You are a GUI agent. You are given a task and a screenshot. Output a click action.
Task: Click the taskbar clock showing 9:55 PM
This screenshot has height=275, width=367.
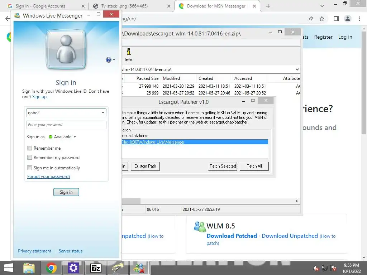click(351, 268)
